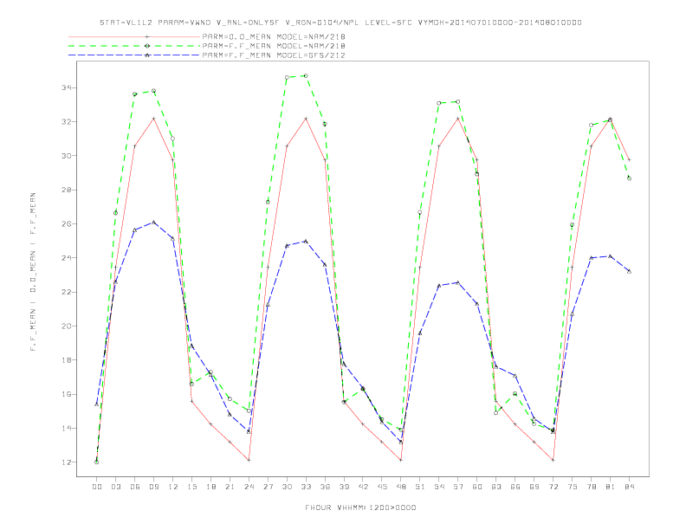Click x-axis tick label 78
This screenshot has width=686, height=530.
pyautogui.click(x=592, y=487)
